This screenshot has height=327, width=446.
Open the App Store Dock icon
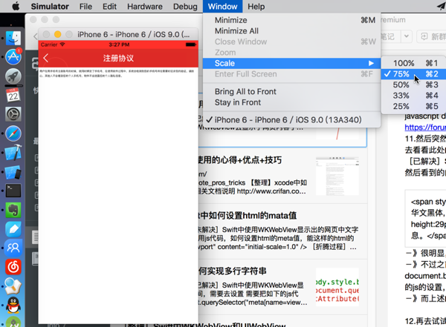[x=13, y=57]
